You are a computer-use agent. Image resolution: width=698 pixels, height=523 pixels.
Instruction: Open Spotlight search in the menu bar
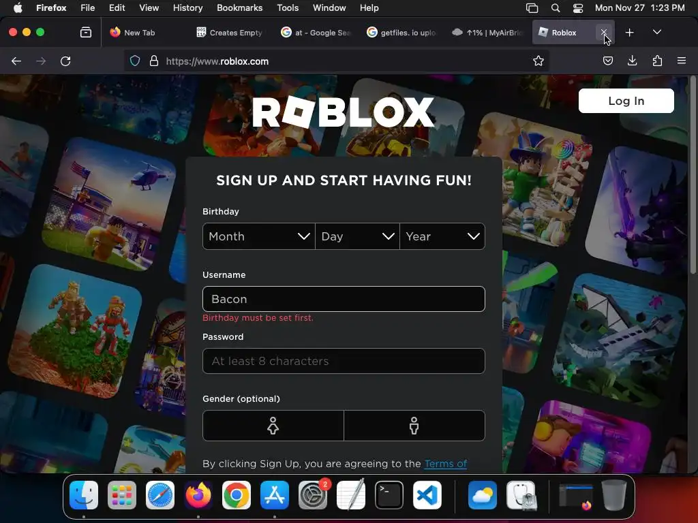(555, 7)
